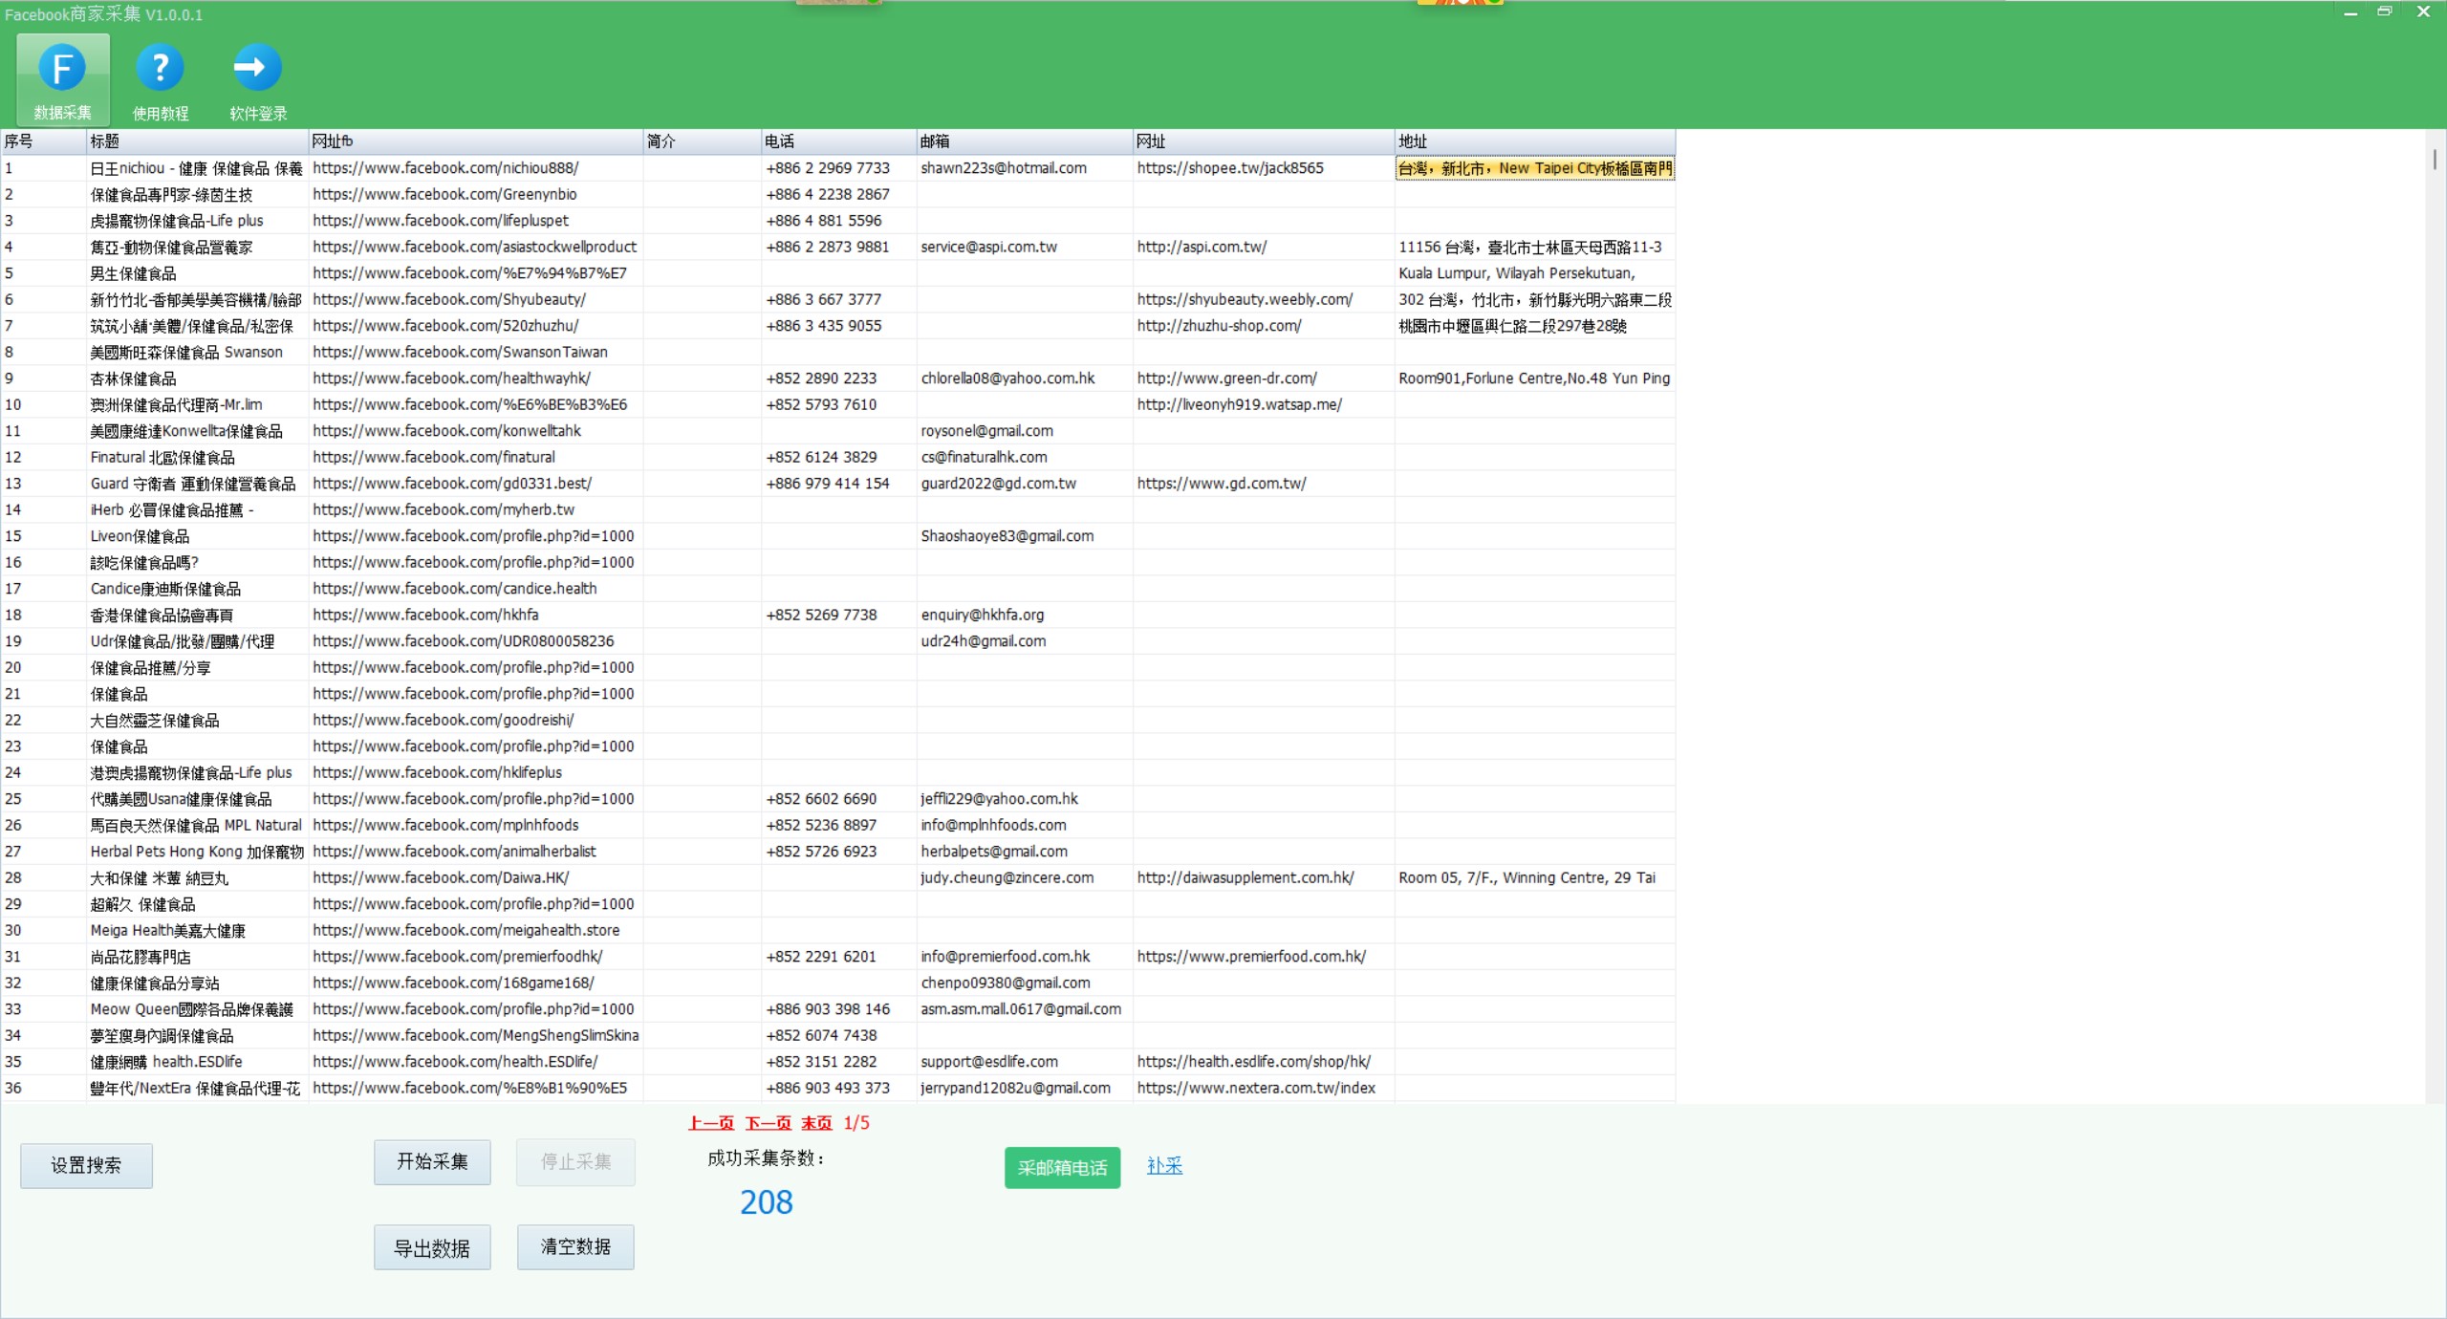This screenshot has height=1319, width=2447.
Task: Open the 使用教程 help icon
Action: pos(161,80)
